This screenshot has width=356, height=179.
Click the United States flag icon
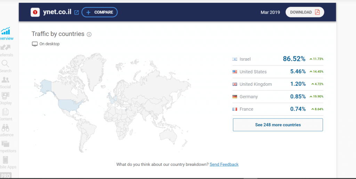(x=235, y=72)
